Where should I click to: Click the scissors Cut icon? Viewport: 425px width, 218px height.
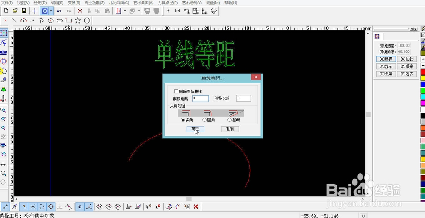pos(89,11)
